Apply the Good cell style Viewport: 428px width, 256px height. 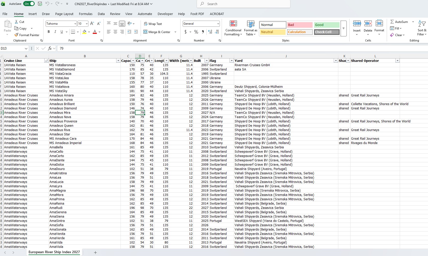pyautogui.click(x=327, y=25)
